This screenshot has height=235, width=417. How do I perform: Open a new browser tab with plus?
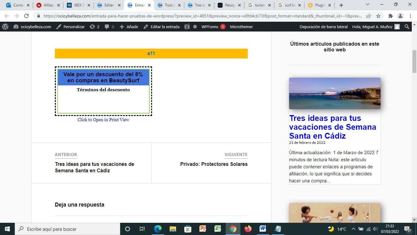click(341, 5)
